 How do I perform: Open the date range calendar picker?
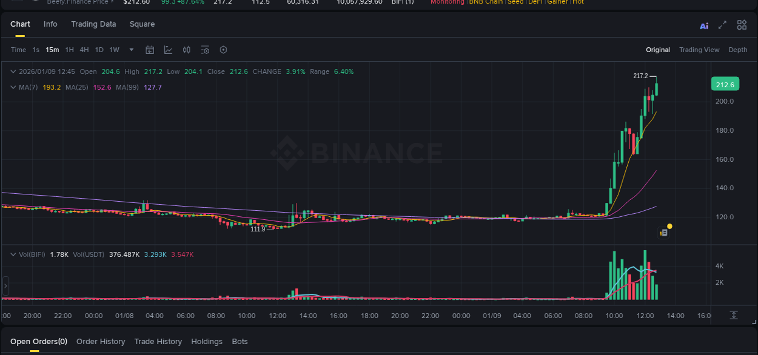tap(150, 50)
